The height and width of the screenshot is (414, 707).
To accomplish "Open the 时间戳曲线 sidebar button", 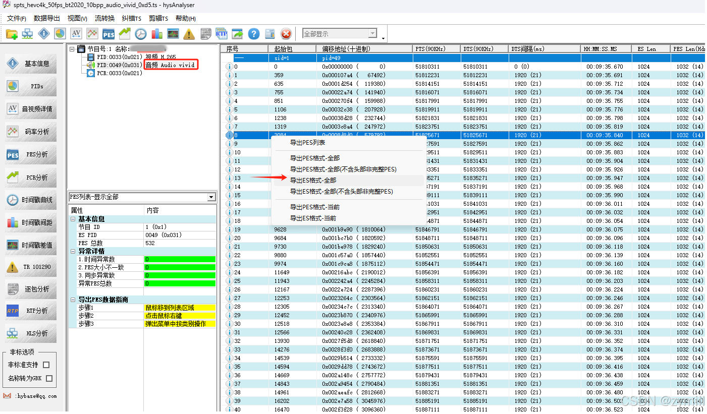I will pyautogui.click(x=31, y=200).
